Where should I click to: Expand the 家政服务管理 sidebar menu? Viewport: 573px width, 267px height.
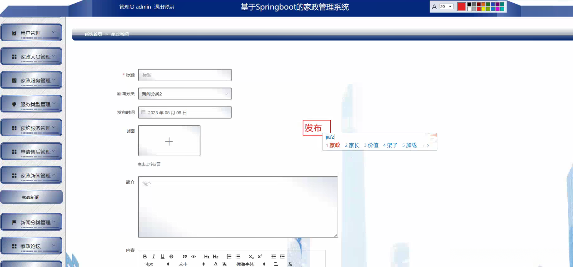click(x=31, y=80)
